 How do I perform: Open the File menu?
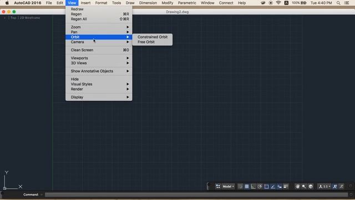click(x=49, y=3)
